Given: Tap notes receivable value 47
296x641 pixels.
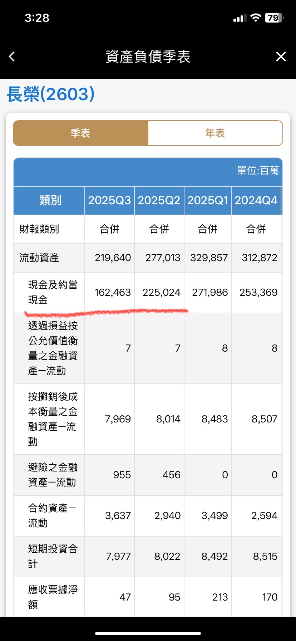Looking at the screenshot, I should 125,597.
